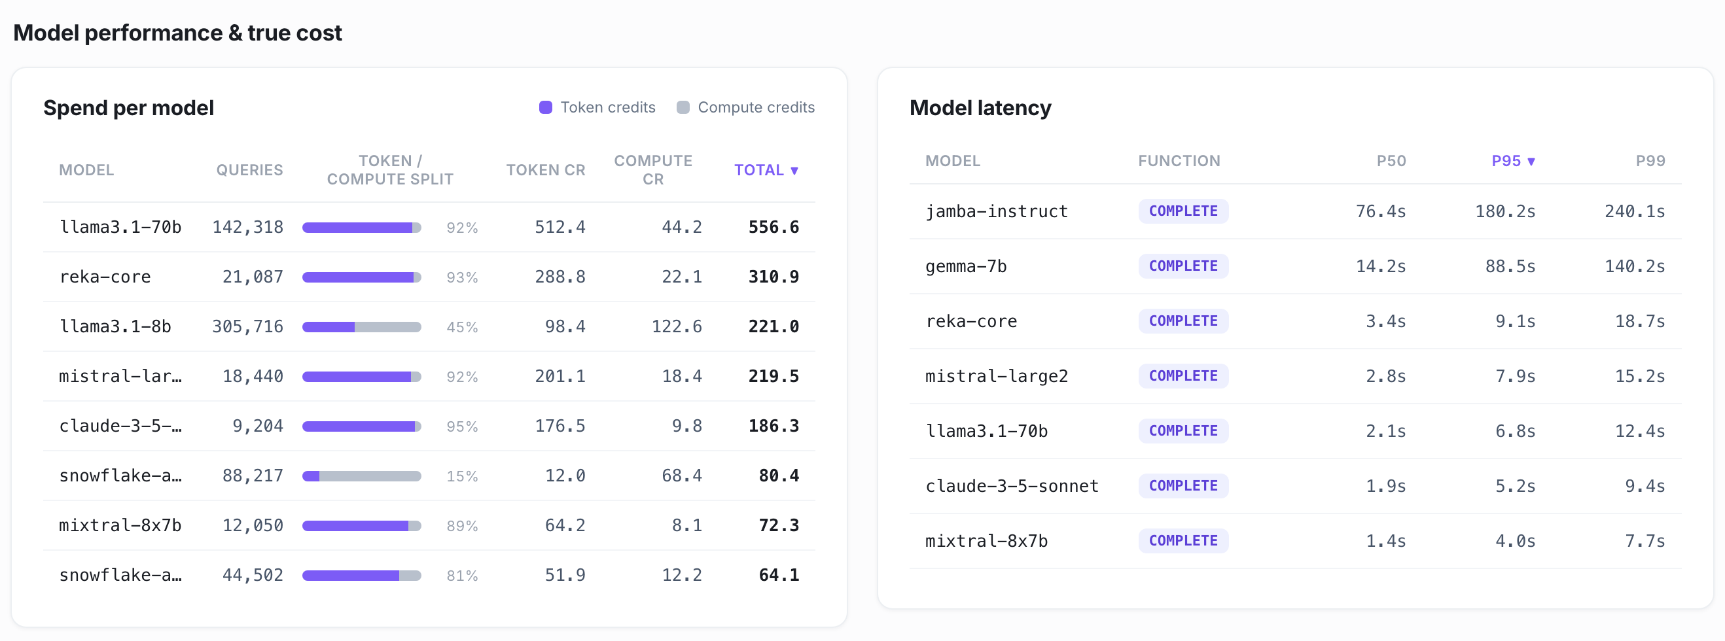Click the P50 value 1.9s

[1386, 486]
